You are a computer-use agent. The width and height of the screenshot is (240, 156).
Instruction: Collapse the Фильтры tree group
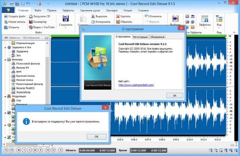point(5,60)
